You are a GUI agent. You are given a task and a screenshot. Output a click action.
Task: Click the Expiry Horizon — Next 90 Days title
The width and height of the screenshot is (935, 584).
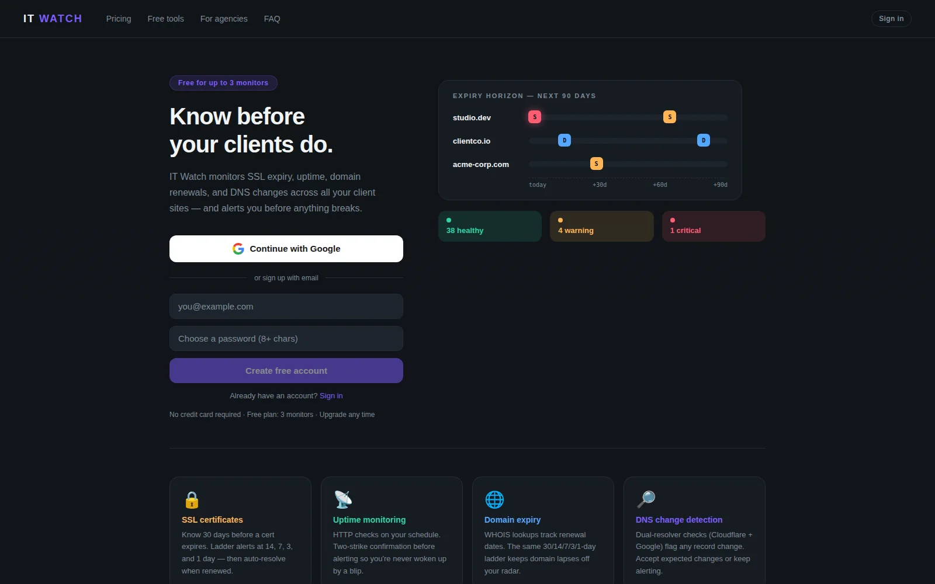pos(524,96)
